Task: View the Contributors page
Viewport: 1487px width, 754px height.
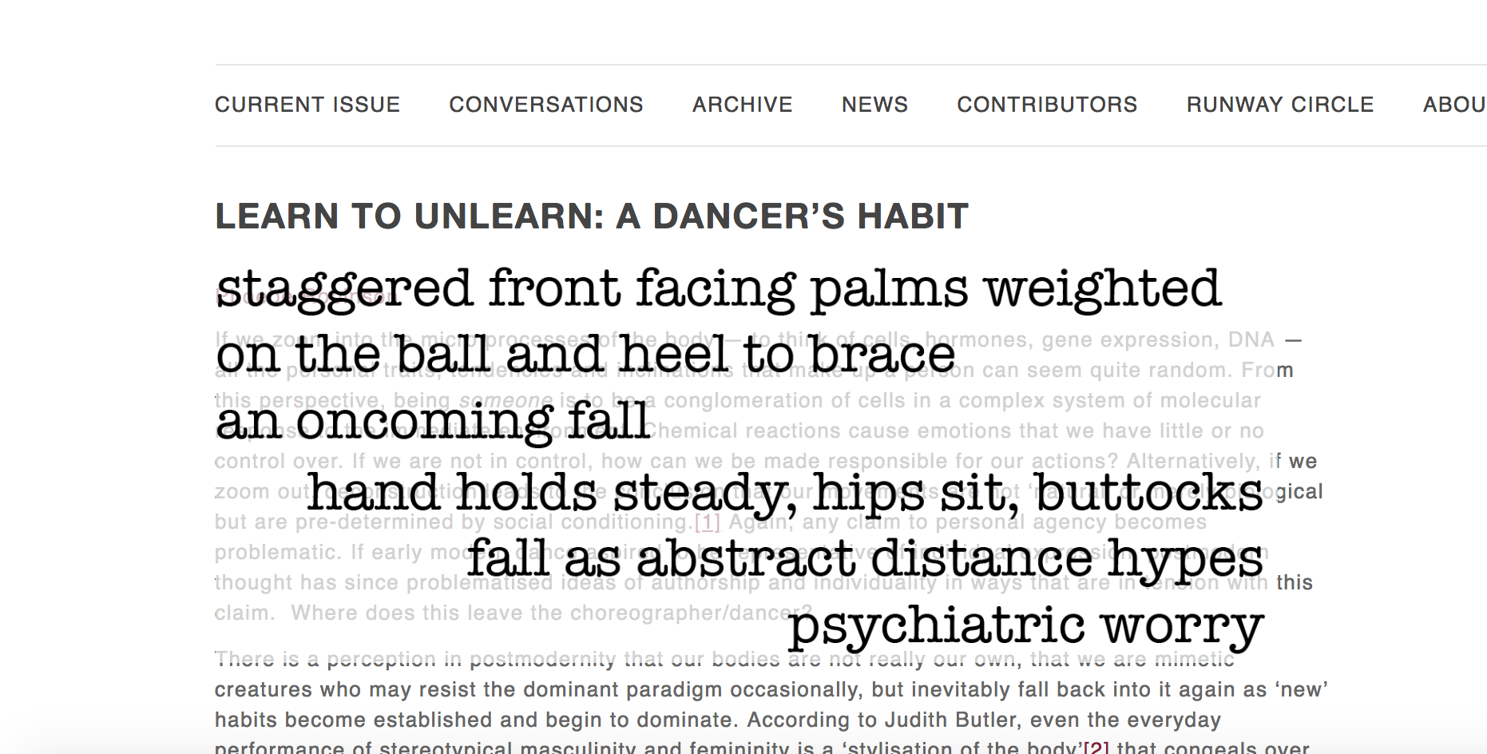Action: (x=1048, y=105)
